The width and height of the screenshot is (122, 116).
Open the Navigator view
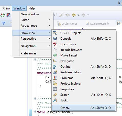[x=84, y=61]
